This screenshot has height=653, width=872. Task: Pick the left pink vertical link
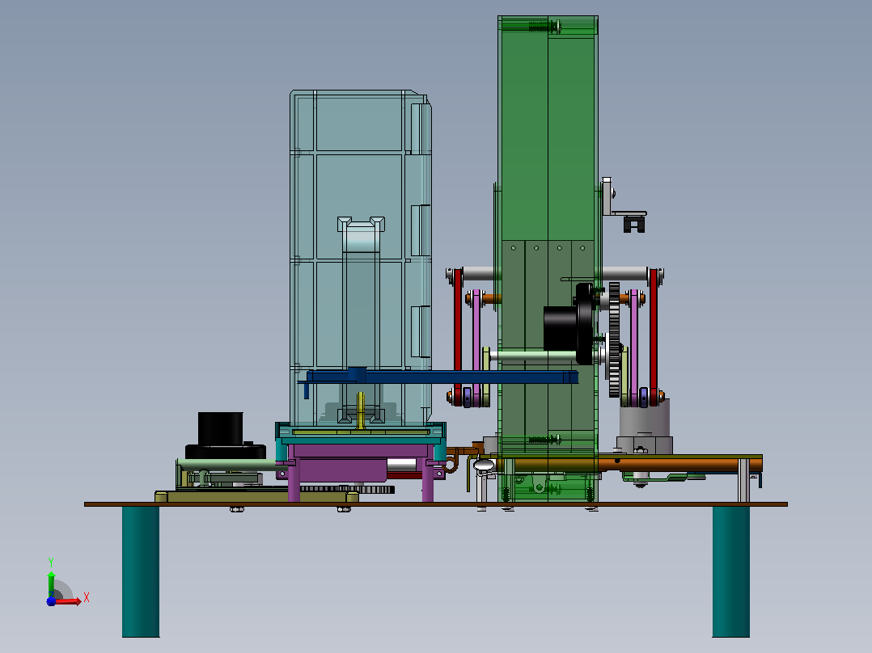[476, 348]
